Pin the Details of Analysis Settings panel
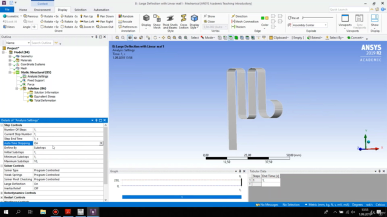Viewport: 387px width, 217px height. [96, 121]
